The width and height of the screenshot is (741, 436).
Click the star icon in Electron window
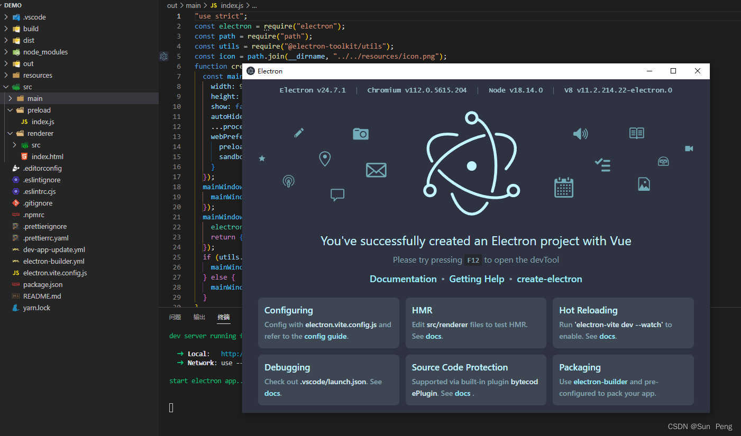(x=262, y=158)
